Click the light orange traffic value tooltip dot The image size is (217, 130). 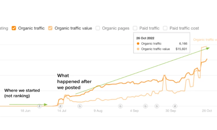point(138,49)
